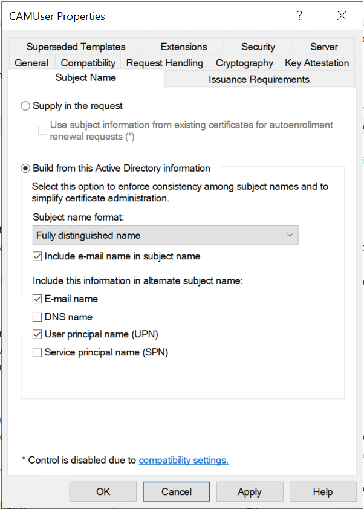364x509 pixels.
Task: Click the Apply button
Action: coord(249,491)
